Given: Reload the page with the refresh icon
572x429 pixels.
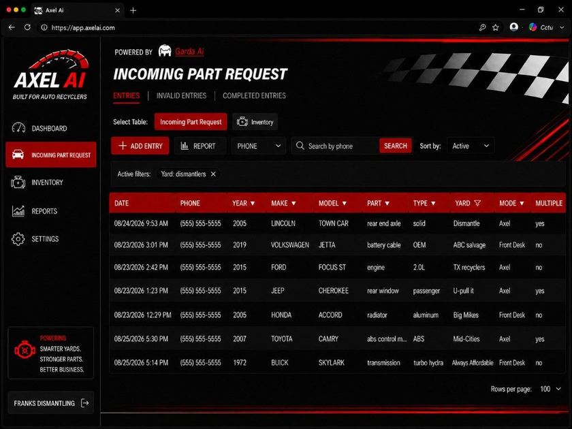Looking at the screenshot, I should point(27,27).
